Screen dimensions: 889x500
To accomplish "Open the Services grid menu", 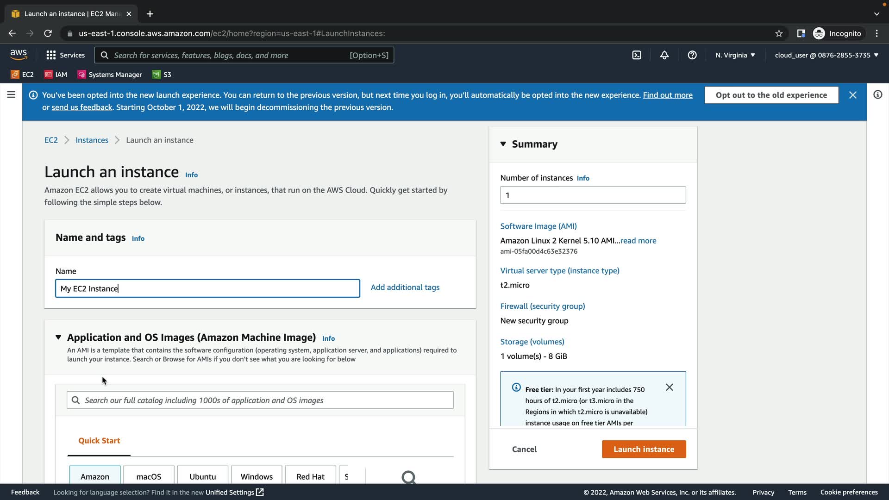I will pyautogui.click(x=65, y=55).
